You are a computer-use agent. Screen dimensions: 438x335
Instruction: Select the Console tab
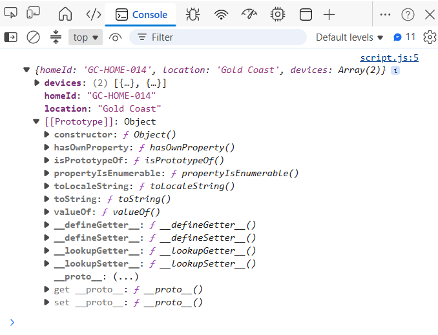140,14
